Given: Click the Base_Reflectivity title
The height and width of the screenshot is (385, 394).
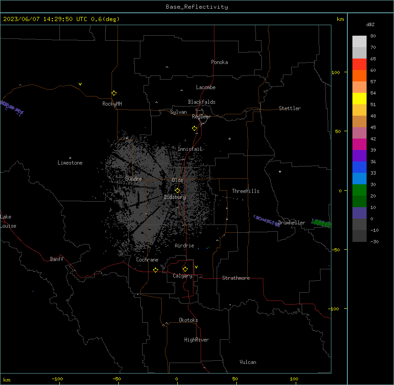Looking at the screenshot, I should (x=197, y=7).
